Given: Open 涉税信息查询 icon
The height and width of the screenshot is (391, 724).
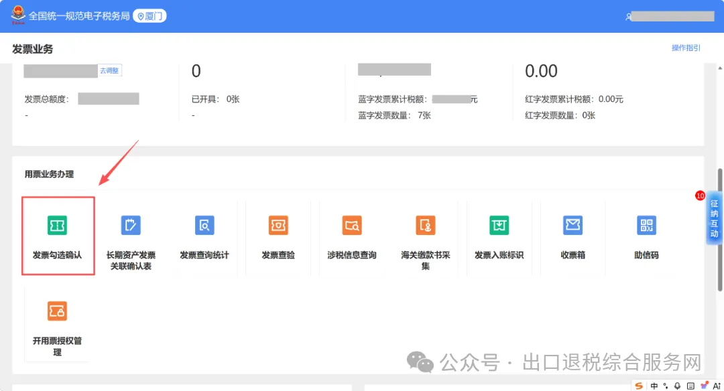Looking at the screenshot, I should [x=352, y=225].
